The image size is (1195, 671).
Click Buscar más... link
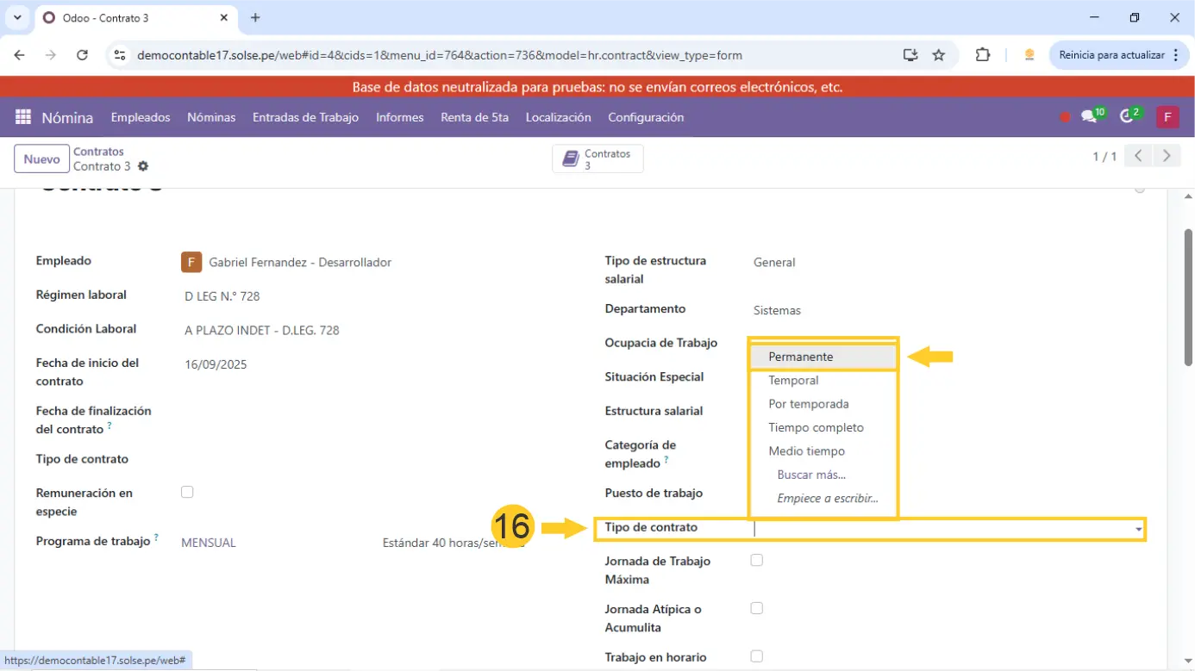(x=811, y=475)
